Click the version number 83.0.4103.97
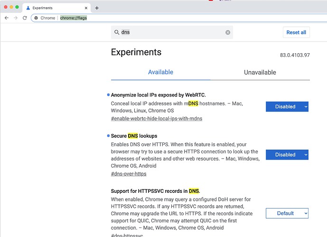The image size is (327, 237). pyautogui.click(x=295, y=55)
